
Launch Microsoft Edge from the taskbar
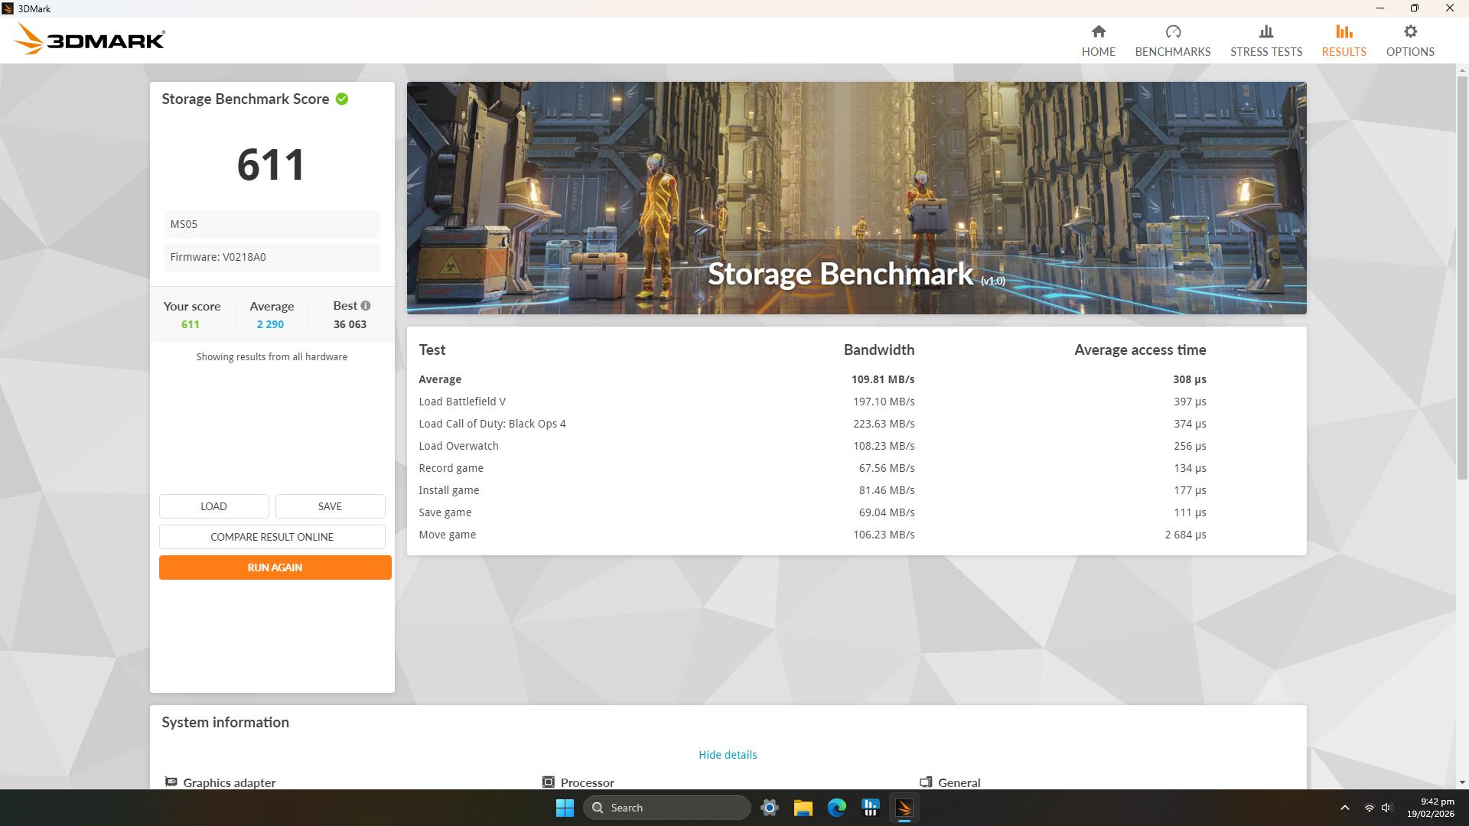click(x=836, y=808)
